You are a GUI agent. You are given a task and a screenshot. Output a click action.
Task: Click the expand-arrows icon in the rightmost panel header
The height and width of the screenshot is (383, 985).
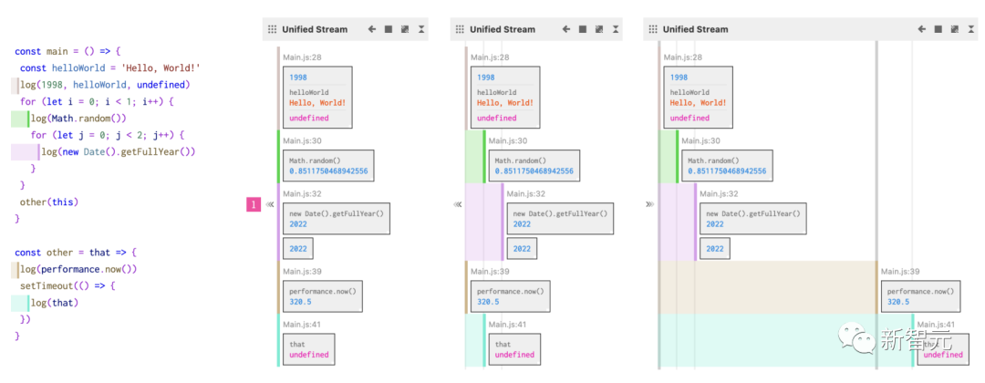(952, 29)
